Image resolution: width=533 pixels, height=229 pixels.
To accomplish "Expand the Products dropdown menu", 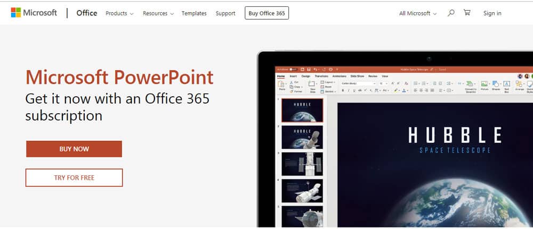I will [x=119, y=13].
